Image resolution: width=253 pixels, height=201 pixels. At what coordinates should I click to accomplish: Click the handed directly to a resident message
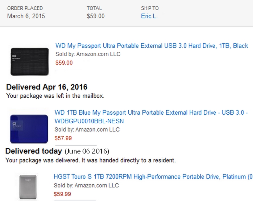pos(91,160)
